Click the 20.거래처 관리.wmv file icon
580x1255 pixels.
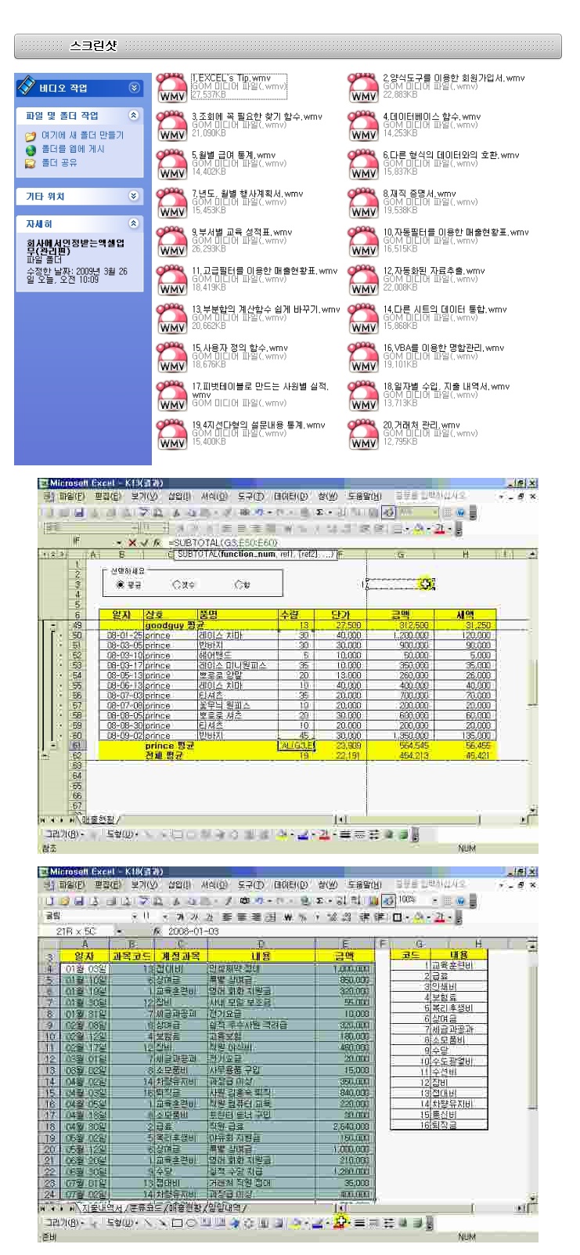(363, 433)
